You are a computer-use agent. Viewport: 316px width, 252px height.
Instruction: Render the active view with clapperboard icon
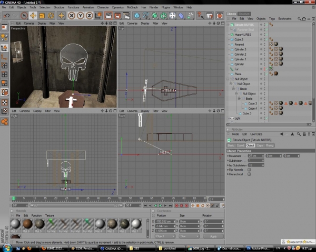[x=108, y=15]
